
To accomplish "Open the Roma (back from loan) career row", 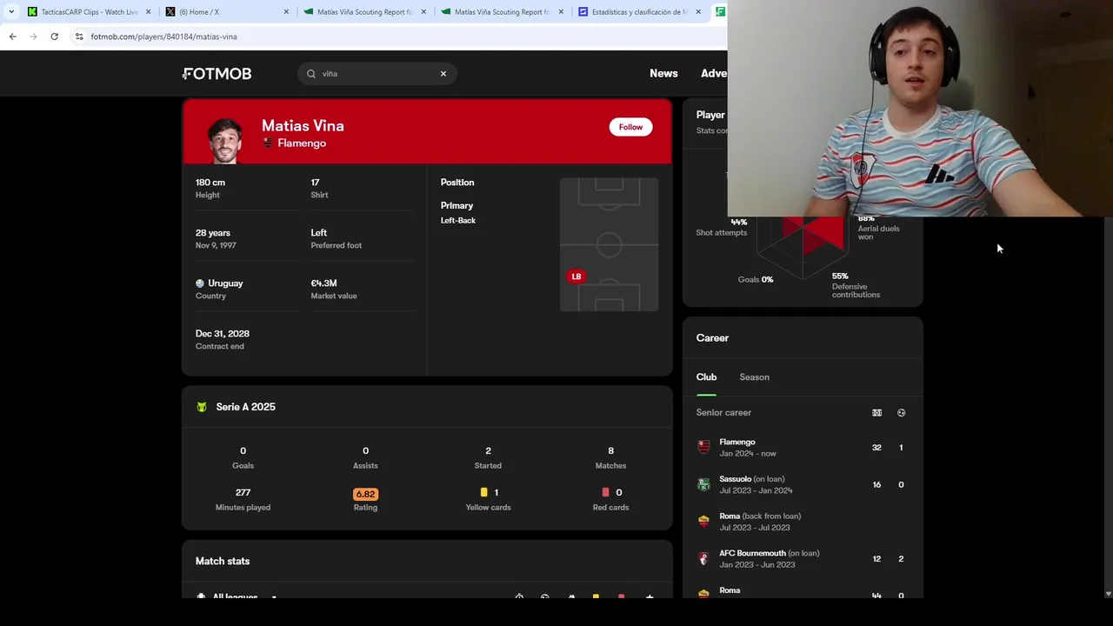I will (x=802, y=522).
